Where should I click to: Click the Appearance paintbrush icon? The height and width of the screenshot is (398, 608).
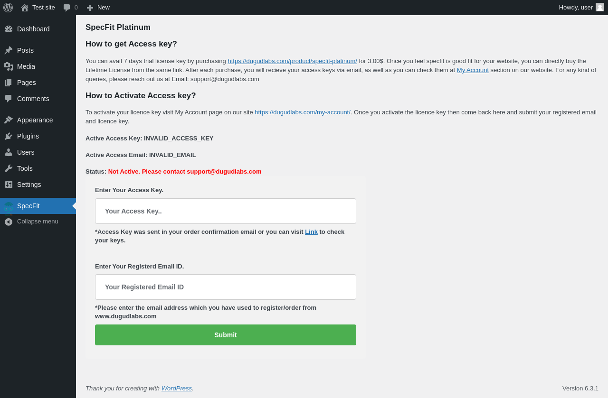pos(9,120)
